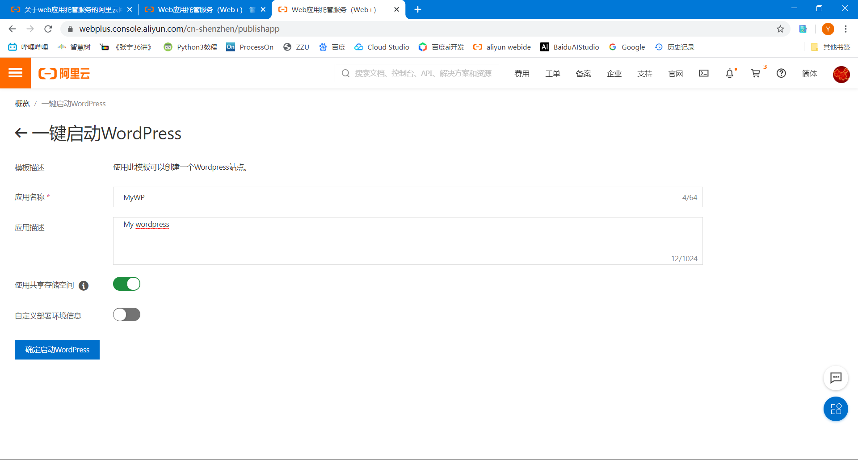Disable the 使用共享存储空间 toggle
This screenshot has width=858, height=460.
pos(126,284)
